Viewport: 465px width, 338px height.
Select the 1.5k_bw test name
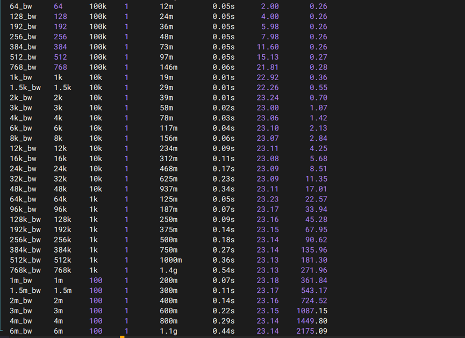(25, 88)
